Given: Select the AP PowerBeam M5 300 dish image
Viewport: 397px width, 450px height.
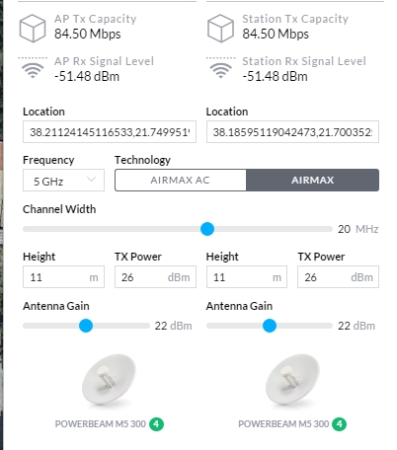Looking at the screenshot, I should [x=109, y=379].
